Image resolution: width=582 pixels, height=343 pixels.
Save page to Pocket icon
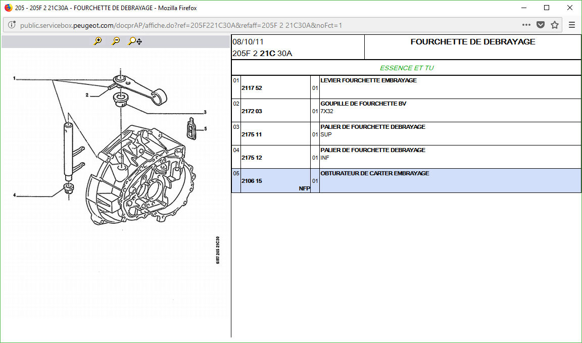click(x=541, y=25)
